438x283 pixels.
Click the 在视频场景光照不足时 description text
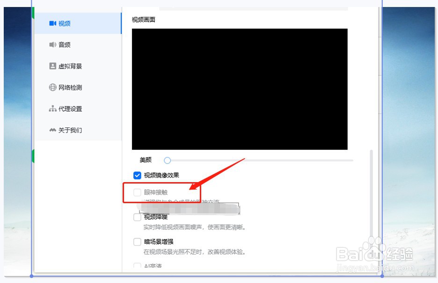[x=194, y=252]
